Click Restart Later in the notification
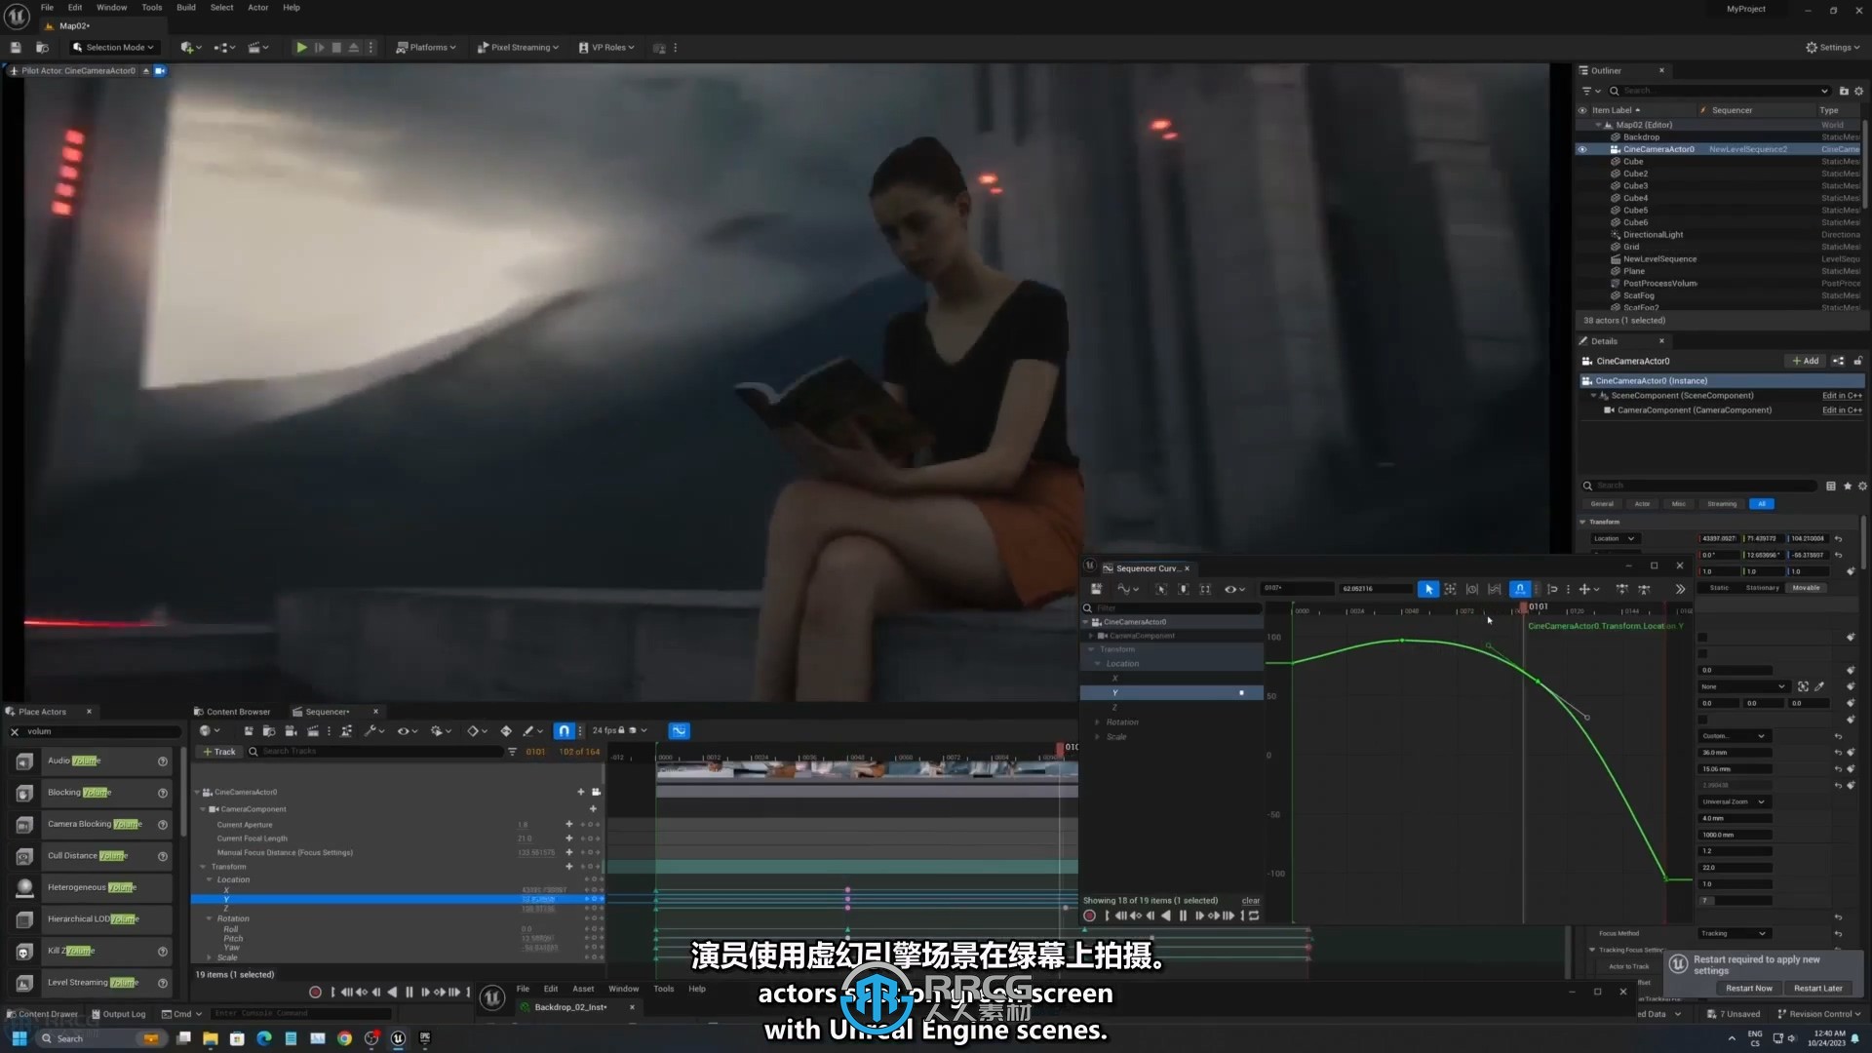Viewport: 1872px width, 1053px height. [1817, 988]
